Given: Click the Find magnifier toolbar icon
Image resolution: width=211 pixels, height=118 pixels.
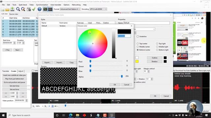Looking at the screenshot, I should tap(18, 9).
